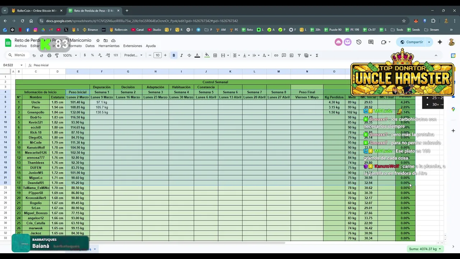
Task: Open text color picker
Action: coord(197,55)
